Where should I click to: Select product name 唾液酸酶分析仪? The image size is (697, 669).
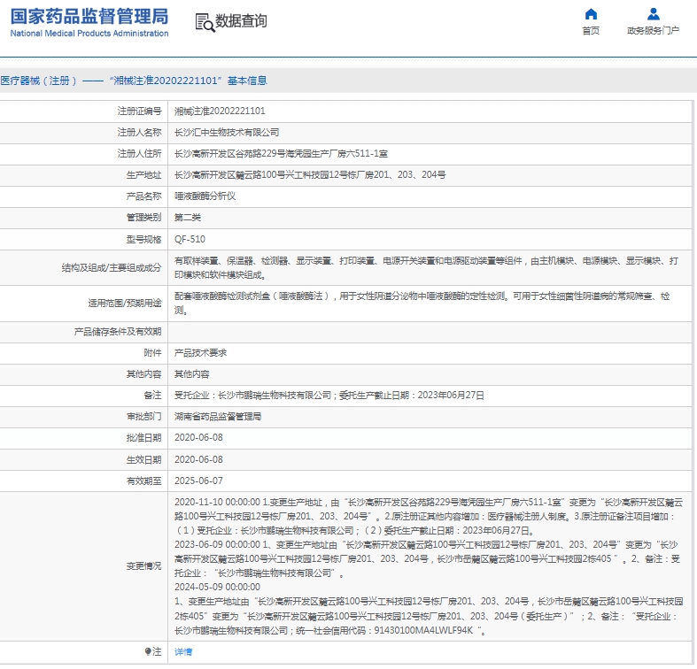point(205,196)
